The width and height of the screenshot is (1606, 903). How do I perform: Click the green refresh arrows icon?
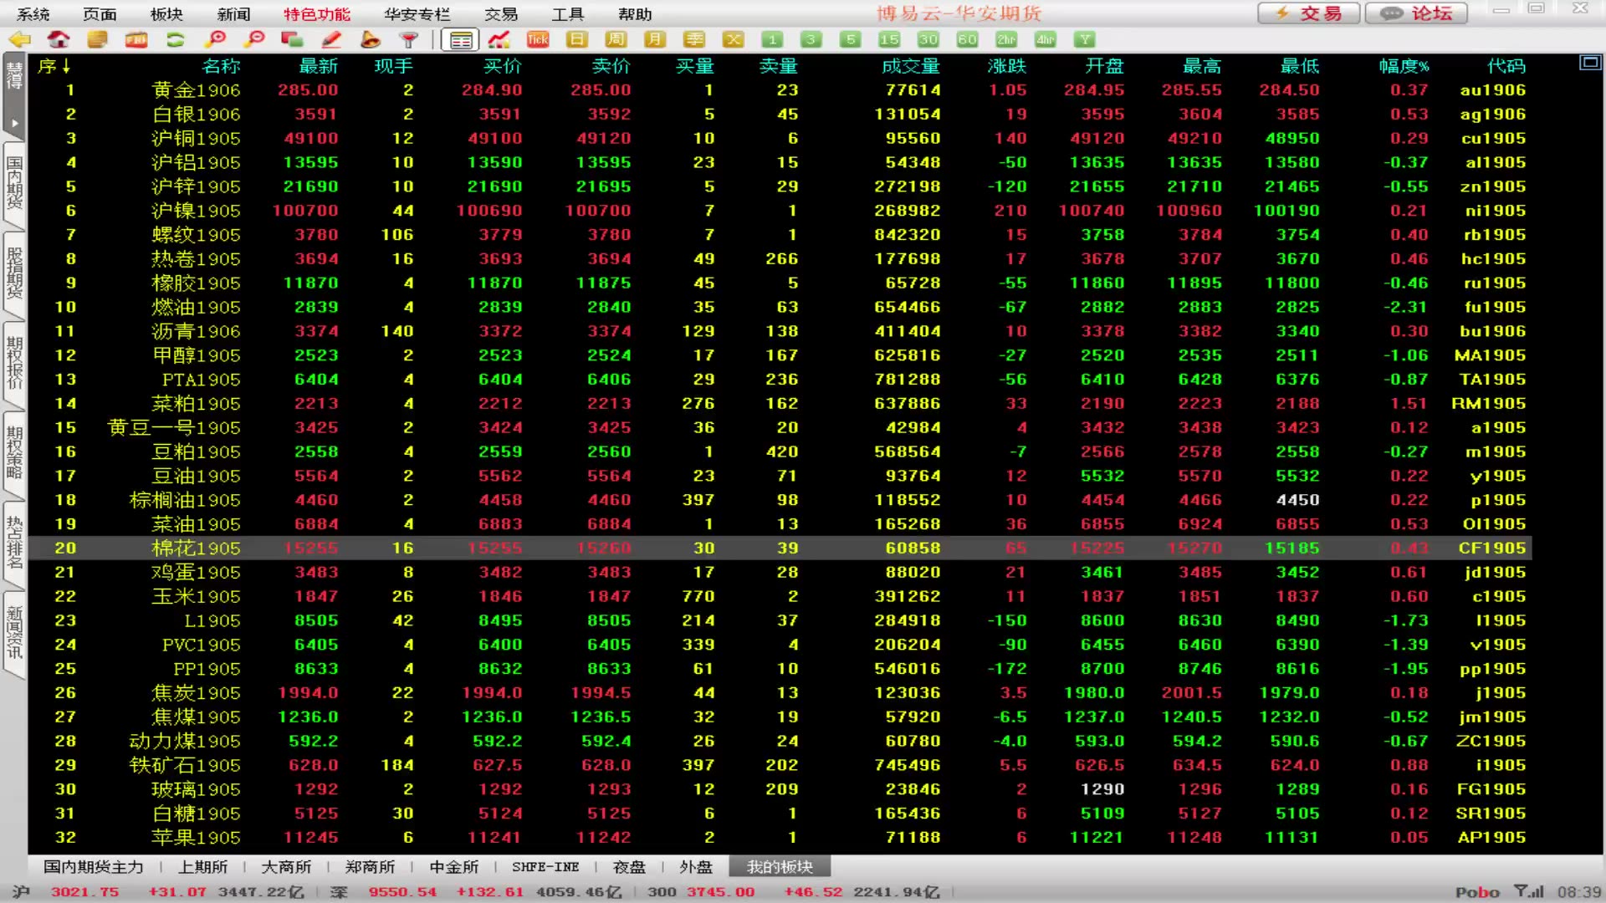pos(176,39)
